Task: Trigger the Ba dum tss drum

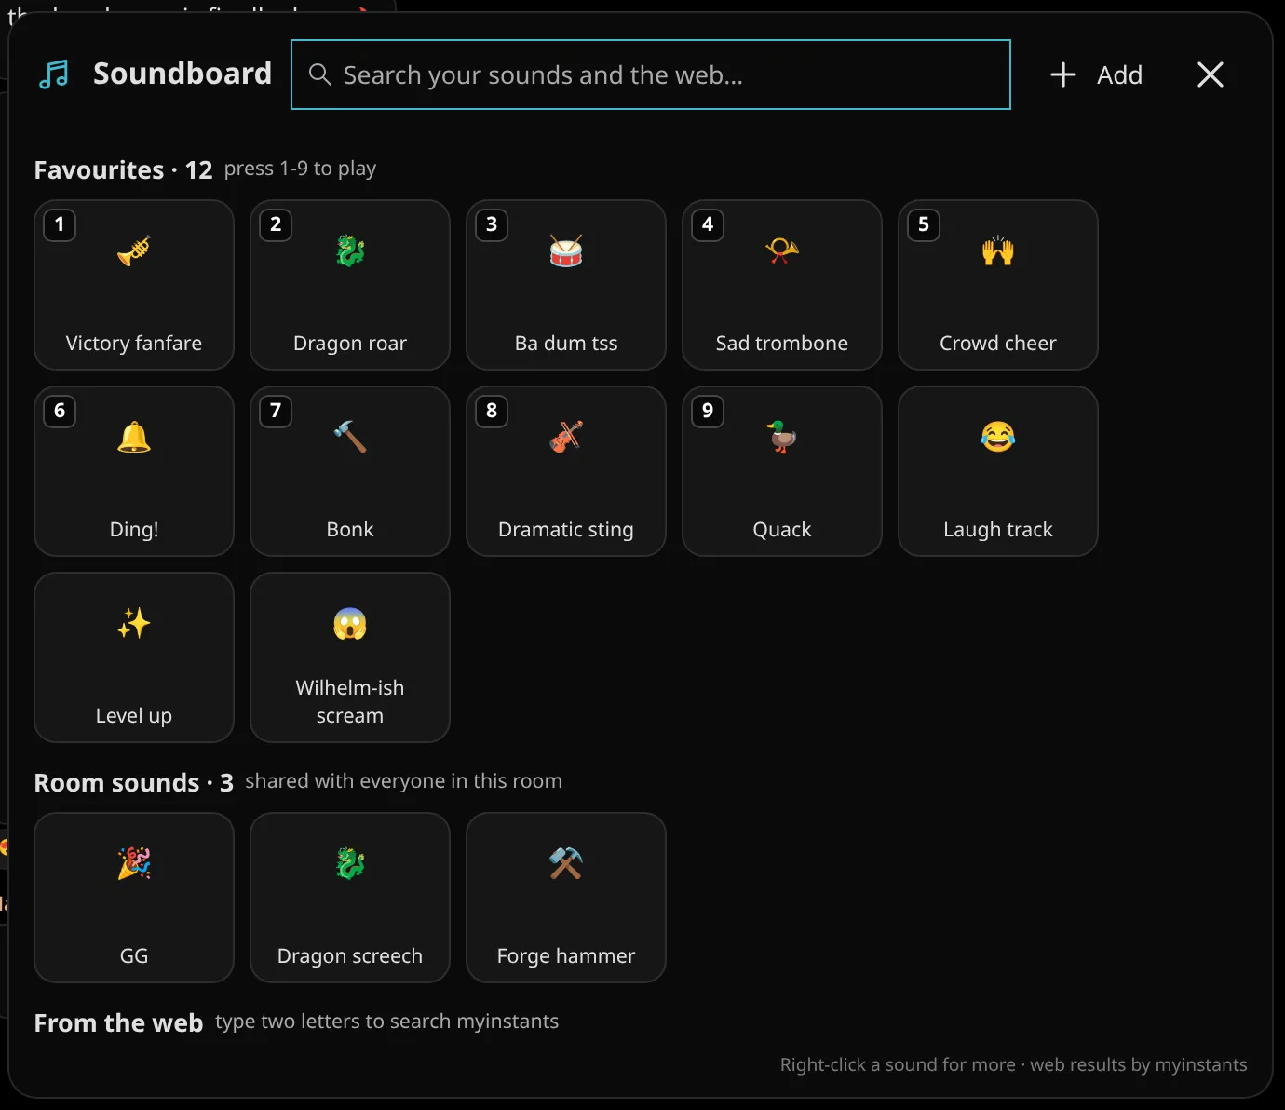Action: tap(566, 285)
